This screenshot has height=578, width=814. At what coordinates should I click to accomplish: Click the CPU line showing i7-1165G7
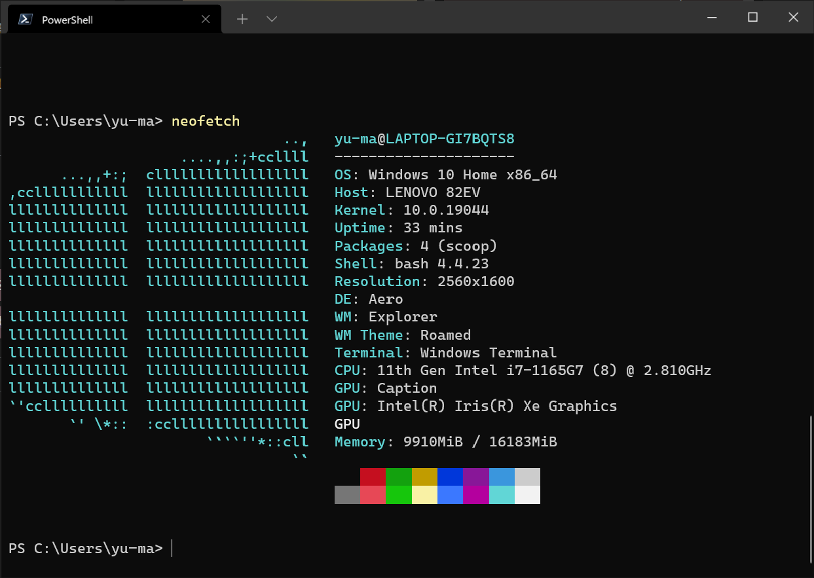click(x=523, y=370)
